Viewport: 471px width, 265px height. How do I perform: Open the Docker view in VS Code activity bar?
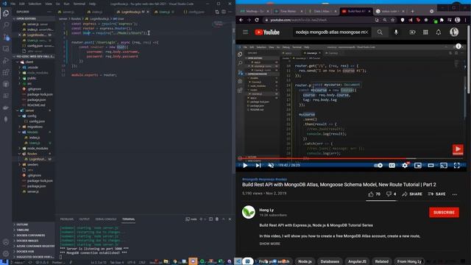pyautogui.click(x=6, y=107)
